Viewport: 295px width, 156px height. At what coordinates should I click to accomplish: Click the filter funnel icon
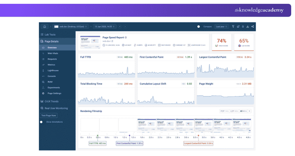pos(233,26)
